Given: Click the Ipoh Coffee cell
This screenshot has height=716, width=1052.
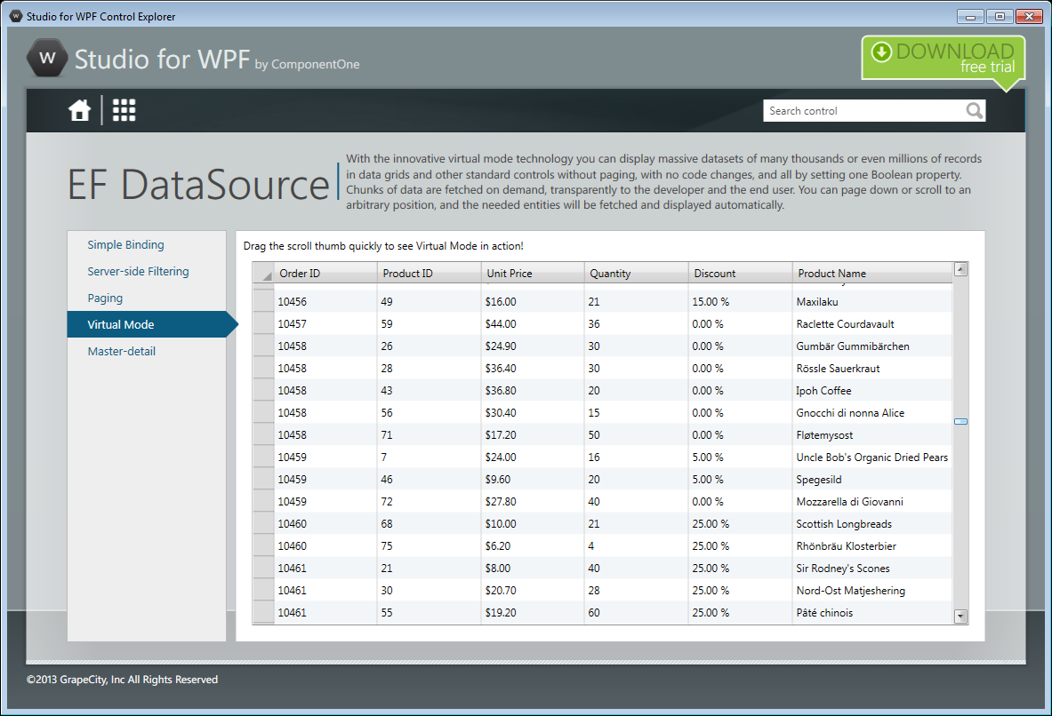Looking at the screenshot, I should (x=872, y=390).
